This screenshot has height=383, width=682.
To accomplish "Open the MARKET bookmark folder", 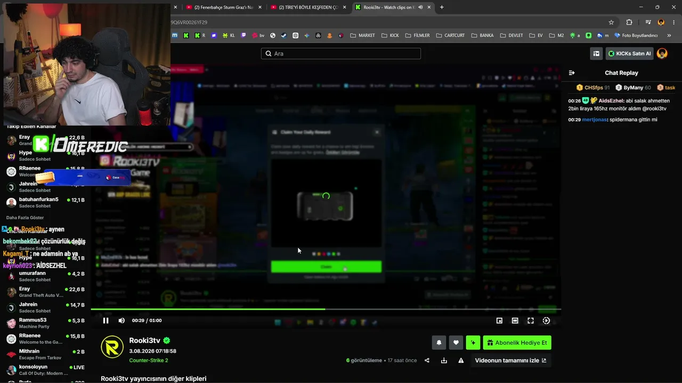I will (x=362, y=36).
